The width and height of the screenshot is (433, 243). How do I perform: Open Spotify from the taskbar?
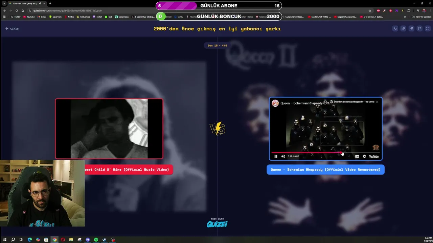96,240
